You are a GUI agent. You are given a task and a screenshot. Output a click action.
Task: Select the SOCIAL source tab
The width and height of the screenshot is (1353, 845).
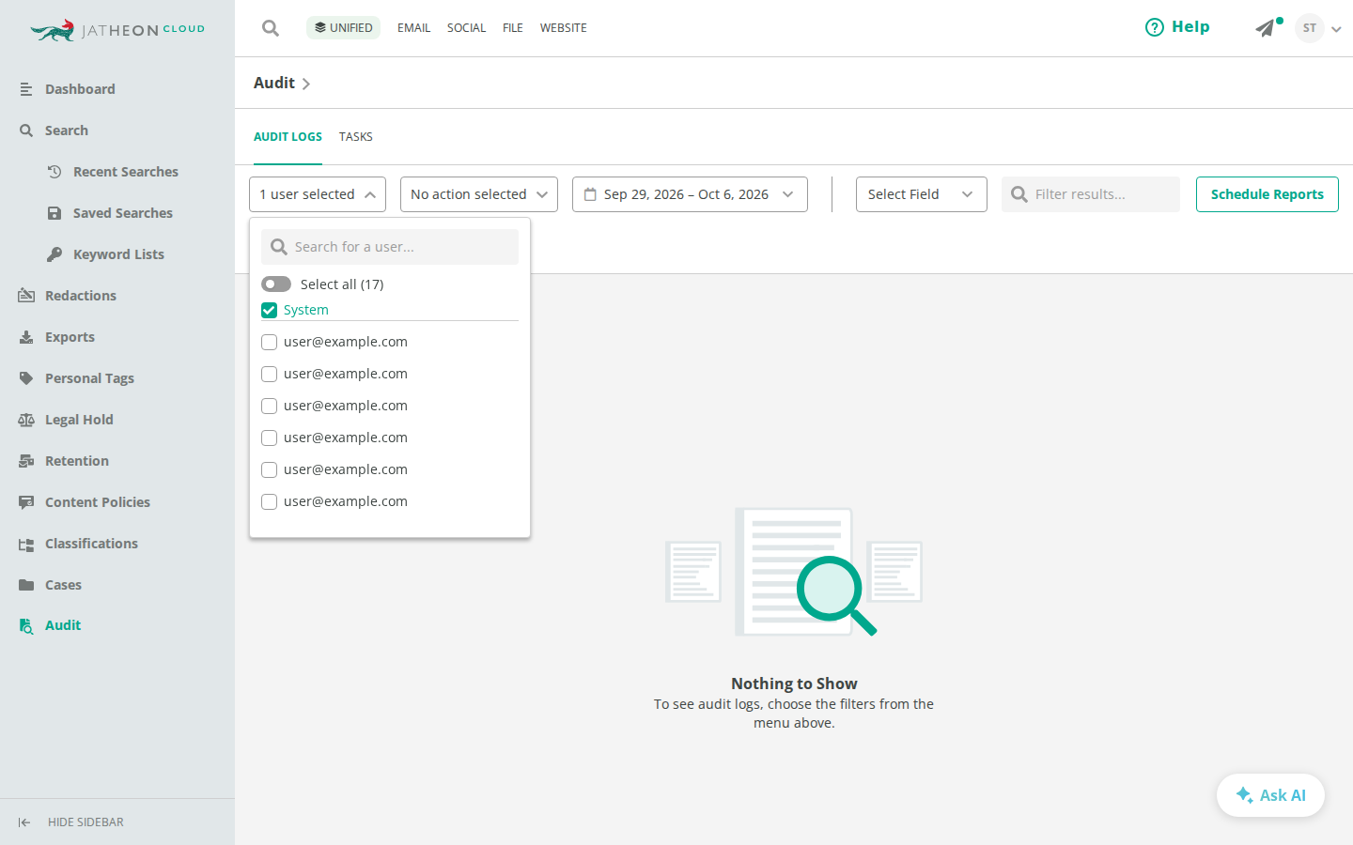click(x=466, y=28)
